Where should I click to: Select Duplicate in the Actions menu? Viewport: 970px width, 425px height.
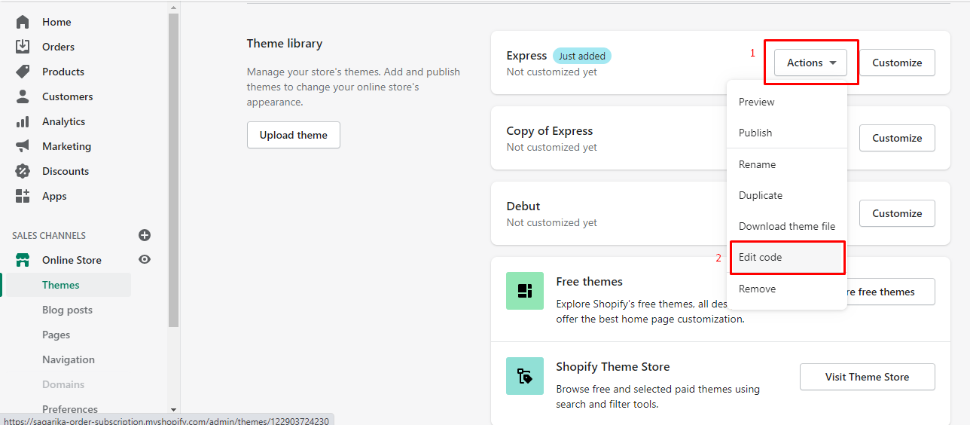(x=787, y=195)
